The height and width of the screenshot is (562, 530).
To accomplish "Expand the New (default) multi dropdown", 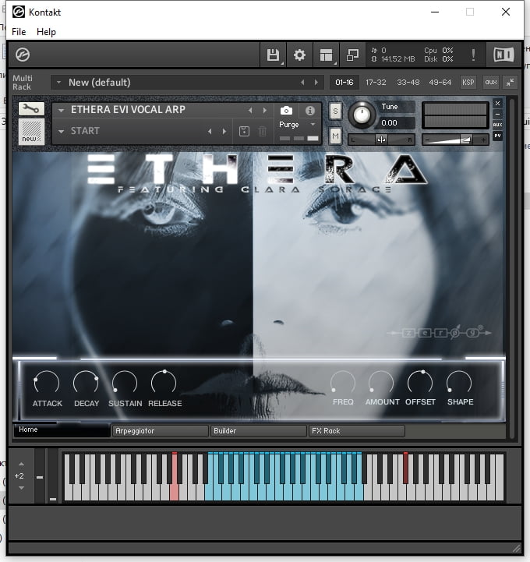I will [58, 83].
